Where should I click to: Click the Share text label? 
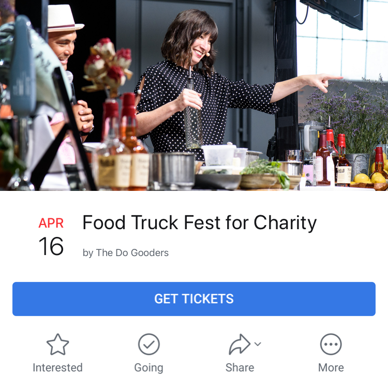point(240,368)
